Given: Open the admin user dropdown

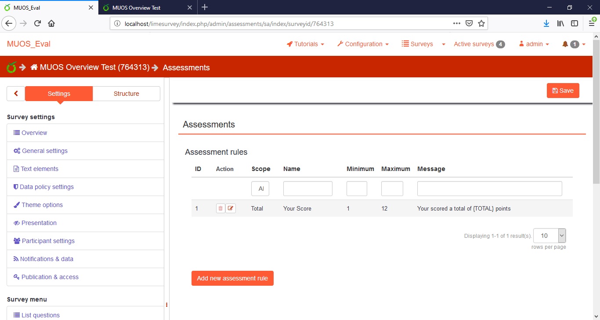Looking at the screenshot, I should [534, 44].
